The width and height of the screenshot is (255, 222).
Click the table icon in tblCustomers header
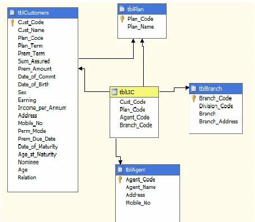[x=12, y=12]
